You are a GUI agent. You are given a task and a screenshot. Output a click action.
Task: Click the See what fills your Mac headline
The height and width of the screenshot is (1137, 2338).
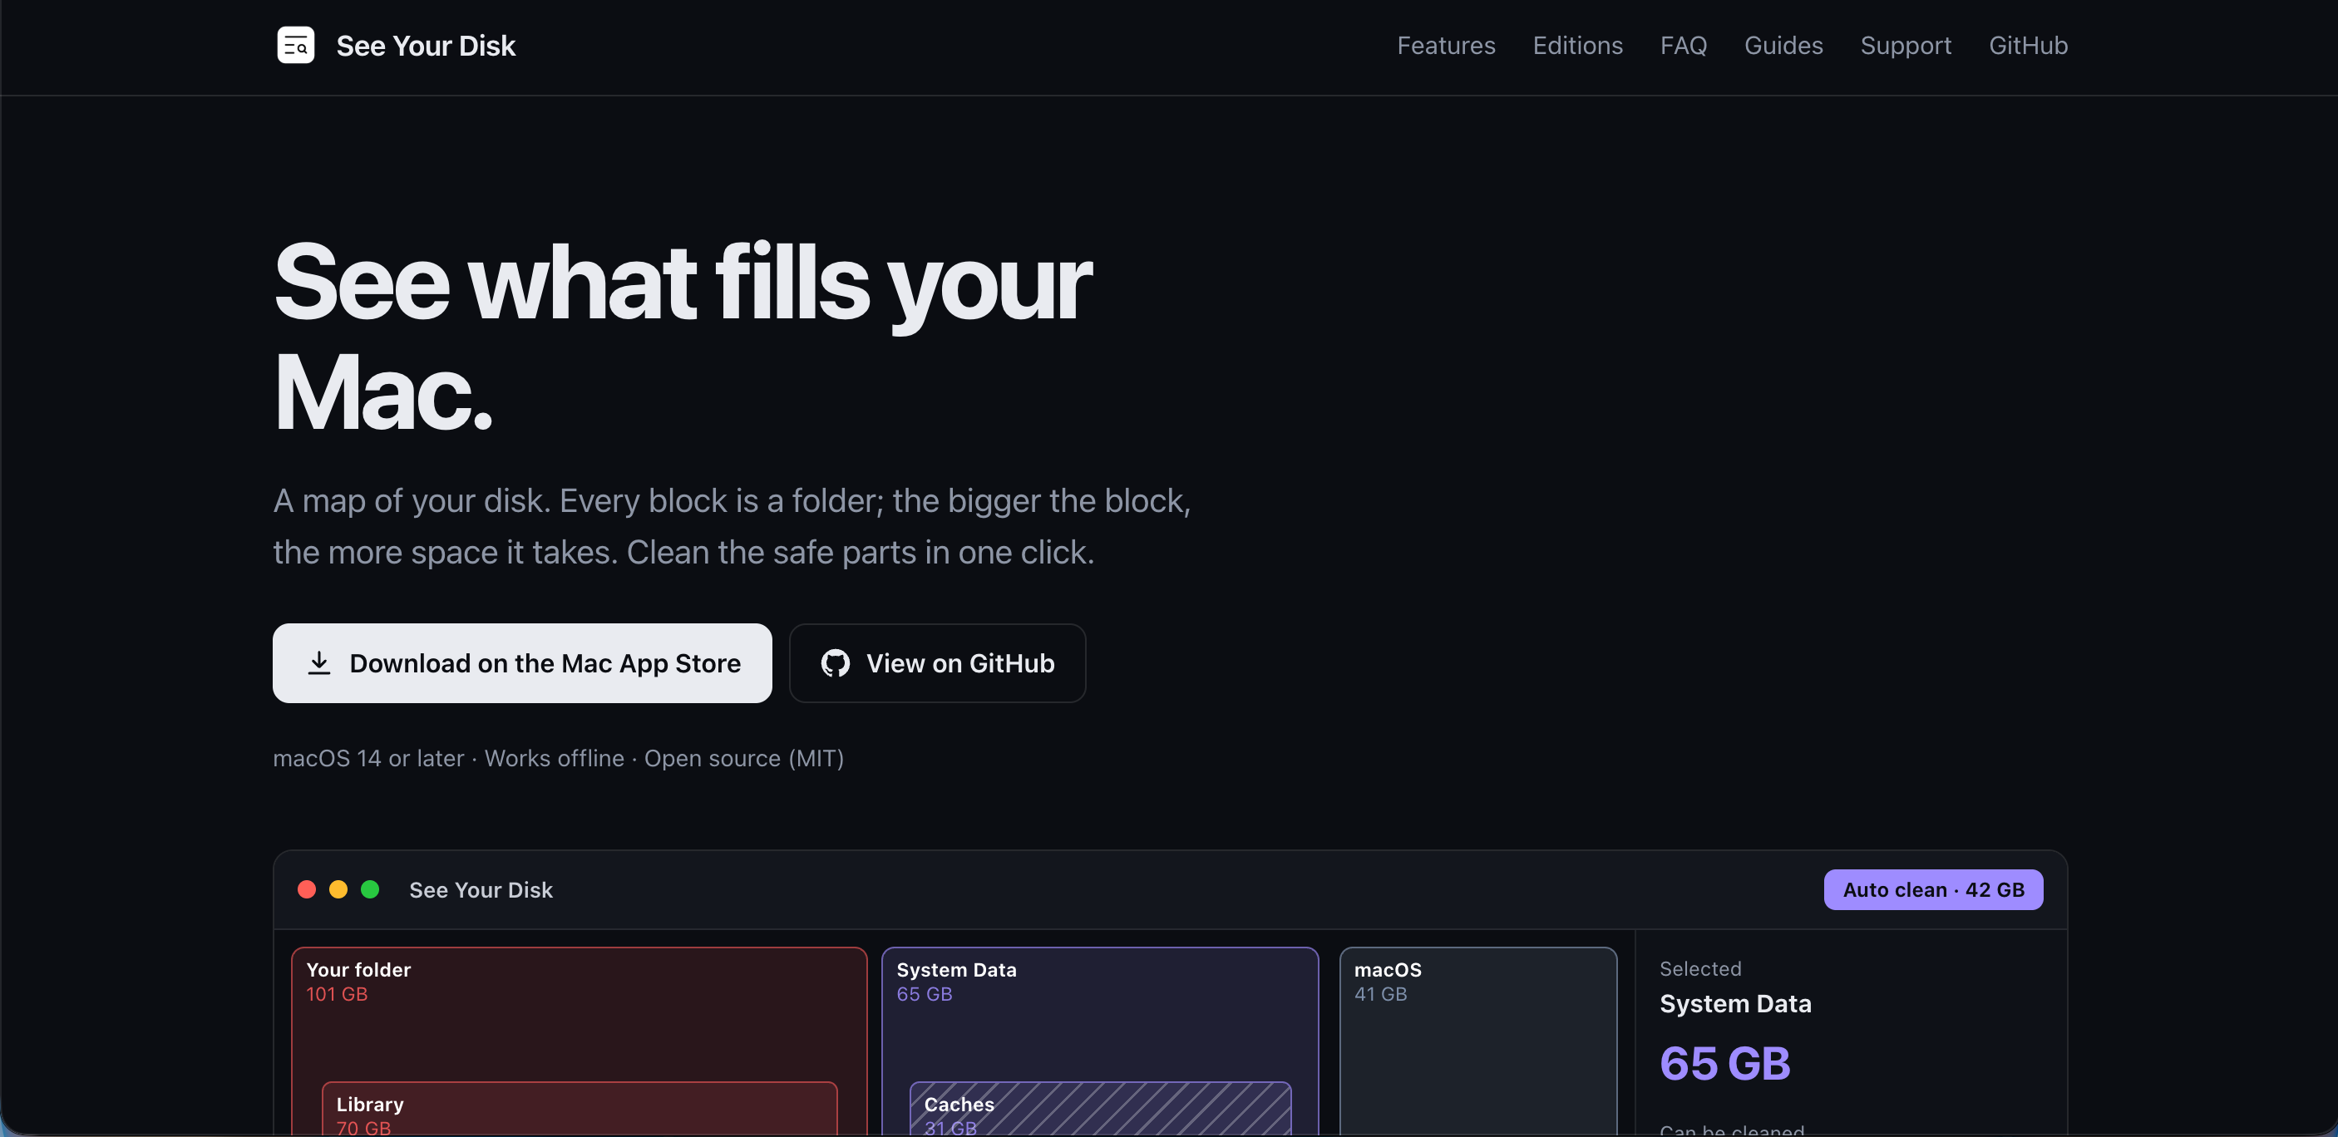683,337
